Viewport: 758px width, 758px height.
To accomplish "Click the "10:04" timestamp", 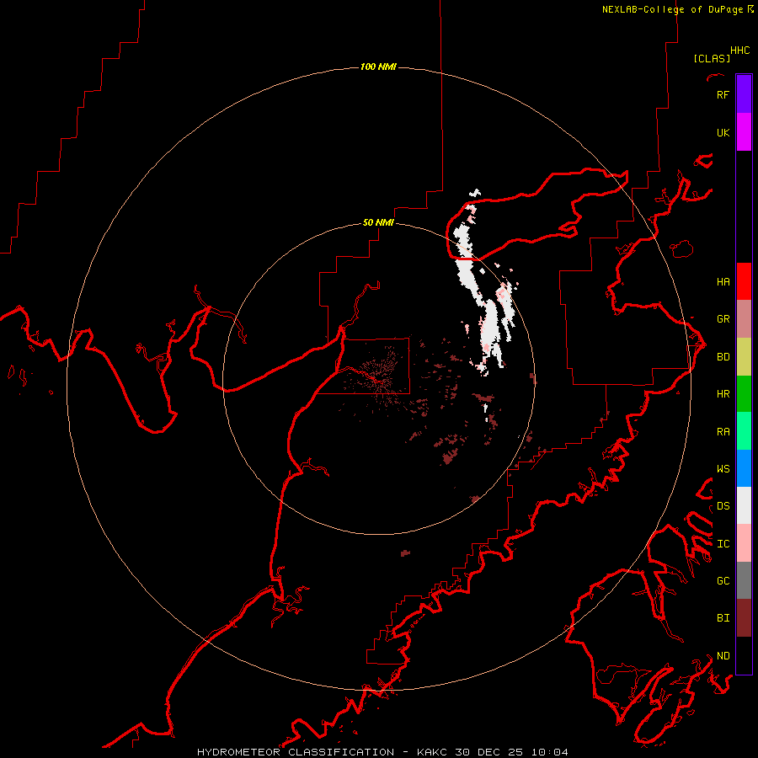I will (549, 752).
